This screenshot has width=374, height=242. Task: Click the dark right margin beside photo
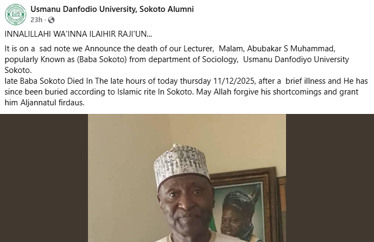[329, 178]
